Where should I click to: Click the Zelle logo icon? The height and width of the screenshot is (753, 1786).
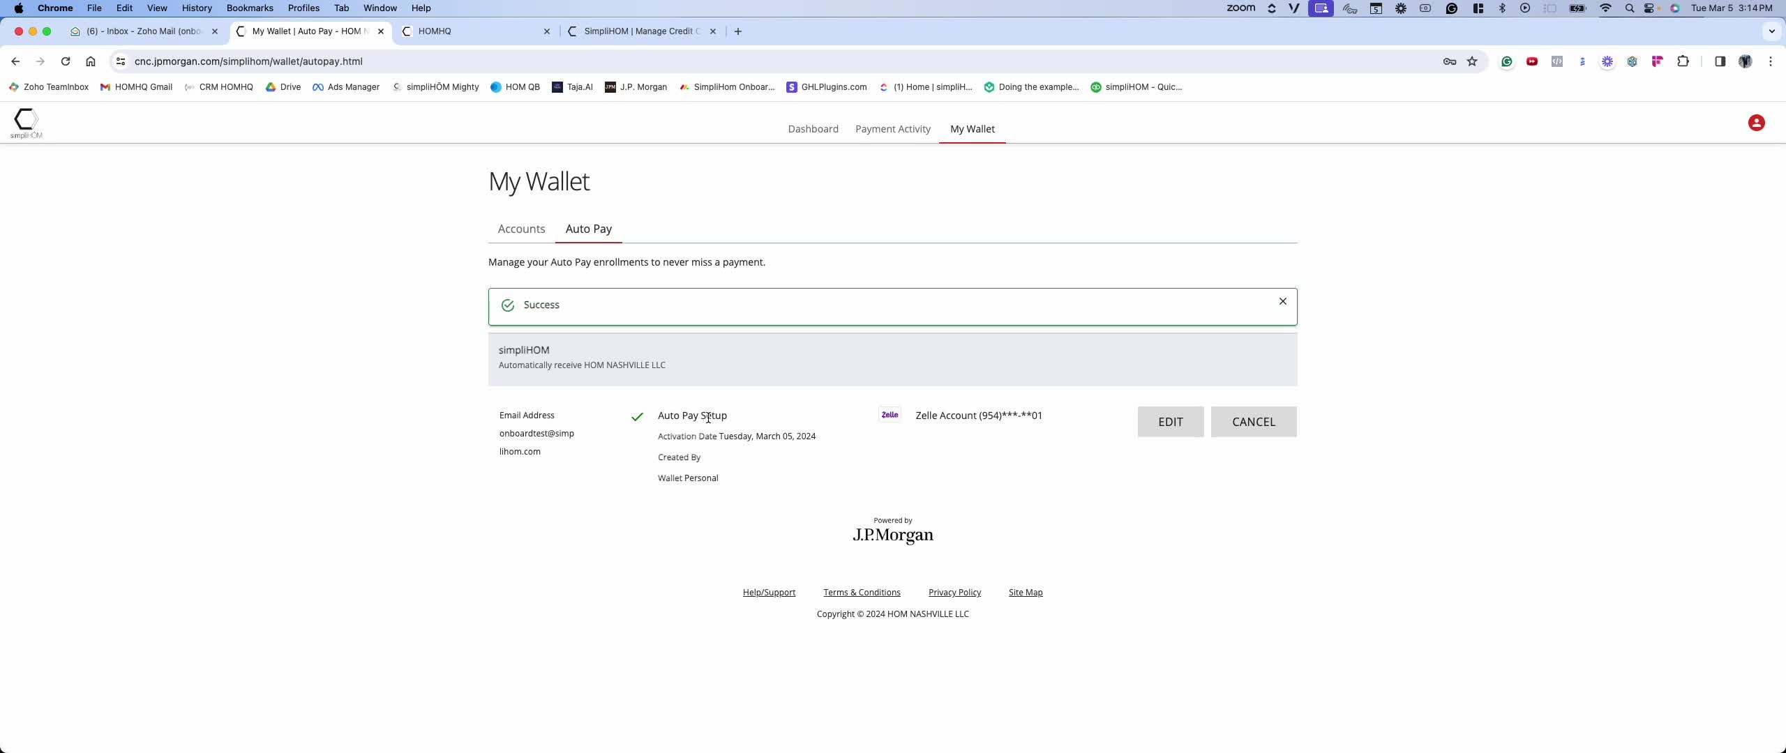click(x=890, y=415)
